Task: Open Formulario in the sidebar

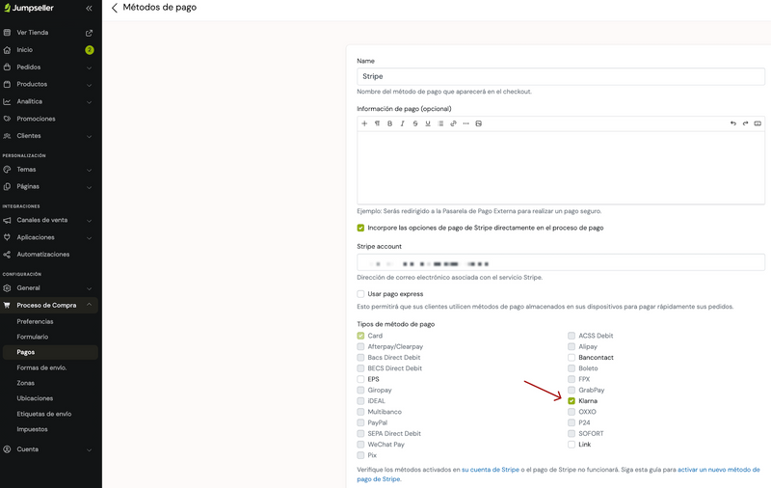Action: coord(33,337)
